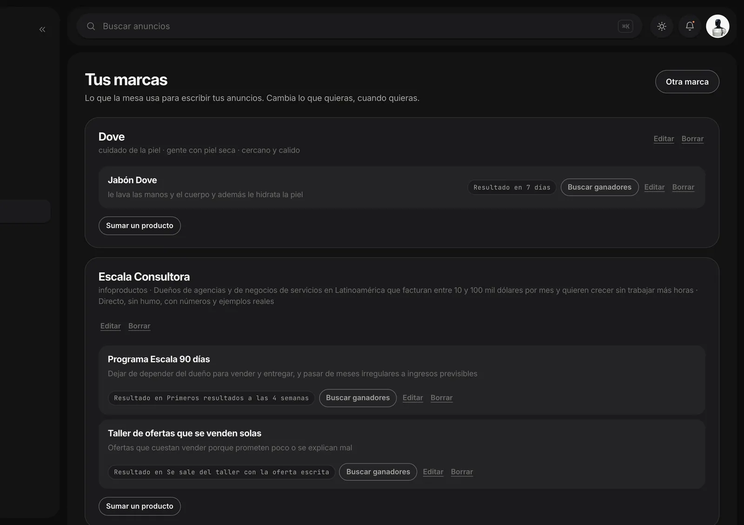Open the user profile avatar

tap(717, 26)
